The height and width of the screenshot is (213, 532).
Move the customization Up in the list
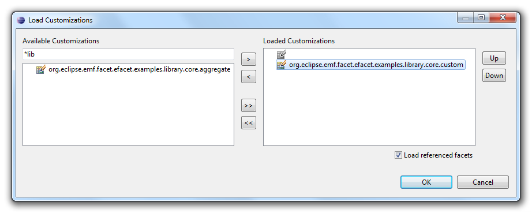494,58
